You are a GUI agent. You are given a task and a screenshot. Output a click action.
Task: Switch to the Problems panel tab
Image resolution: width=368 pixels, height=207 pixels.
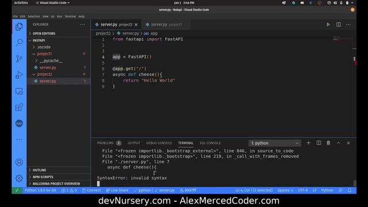[x=109, y=143]
